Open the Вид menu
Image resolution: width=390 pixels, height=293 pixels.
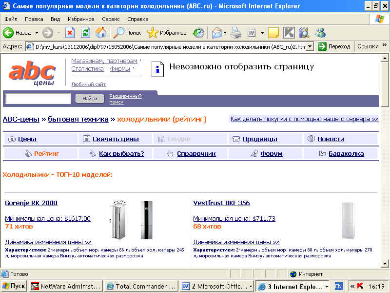(x=56, y=19)
